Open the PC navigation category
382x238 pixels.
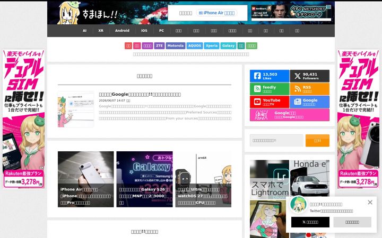tap(161, 31)
